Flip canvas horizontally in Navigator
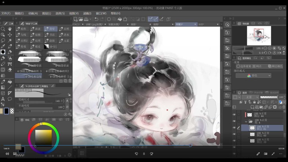This screenshot has width=288, height=162. [279, 53]
